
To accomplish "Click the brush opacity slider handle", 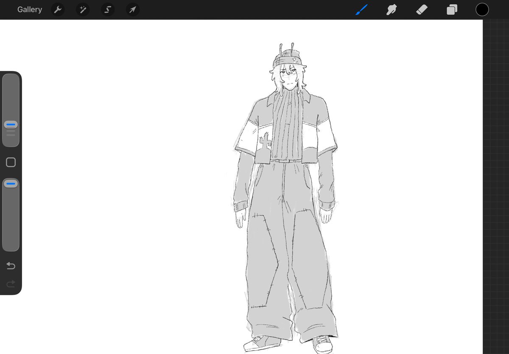I will [11, 184].
